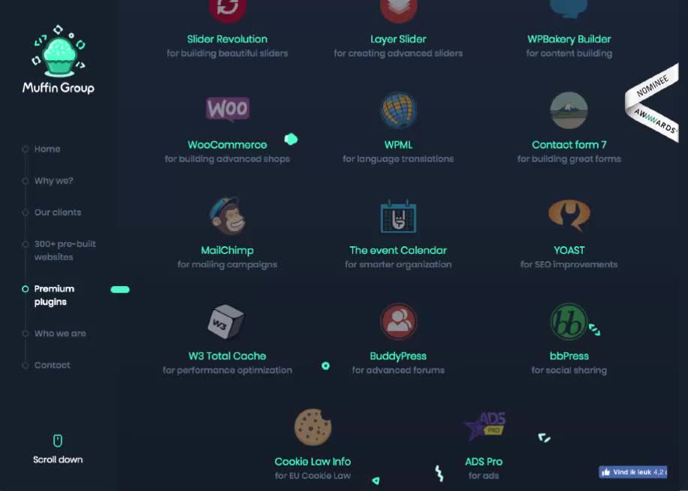The height and width of the screenshot is (491, 688).
Task: Select the Layer Slider stacked-layers icon
Action: (x=398, y=10)
